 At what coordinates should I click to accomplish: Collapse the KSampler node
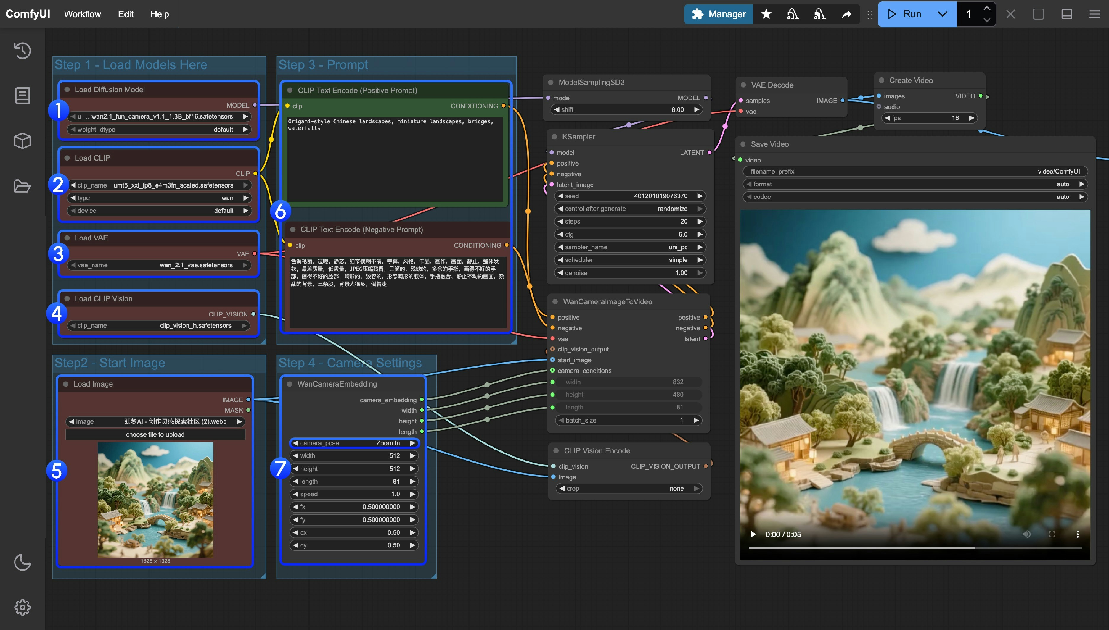pos(554,136)
